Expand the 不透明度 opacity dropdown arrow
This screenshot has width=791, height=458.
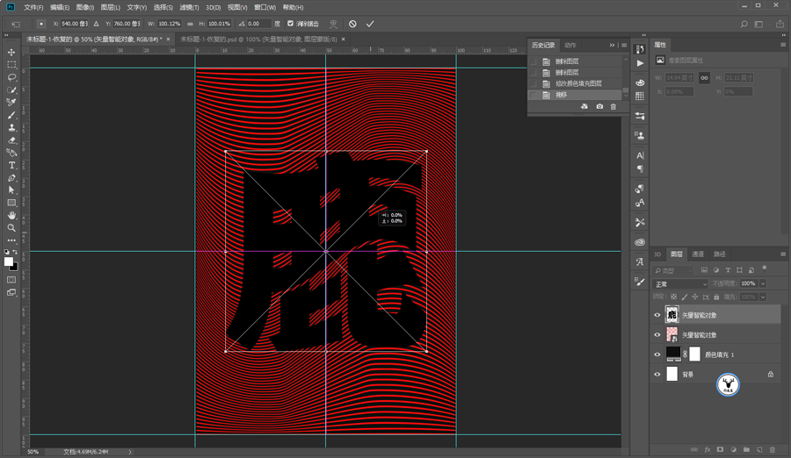click(762, 284)
